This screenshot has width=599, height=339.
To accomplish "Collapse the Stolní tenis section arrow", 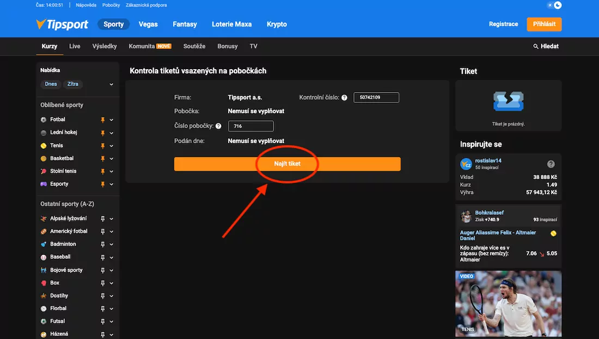I will click(112, 171).
